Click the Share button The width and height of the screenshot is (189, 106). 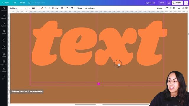tap(162, 3)
